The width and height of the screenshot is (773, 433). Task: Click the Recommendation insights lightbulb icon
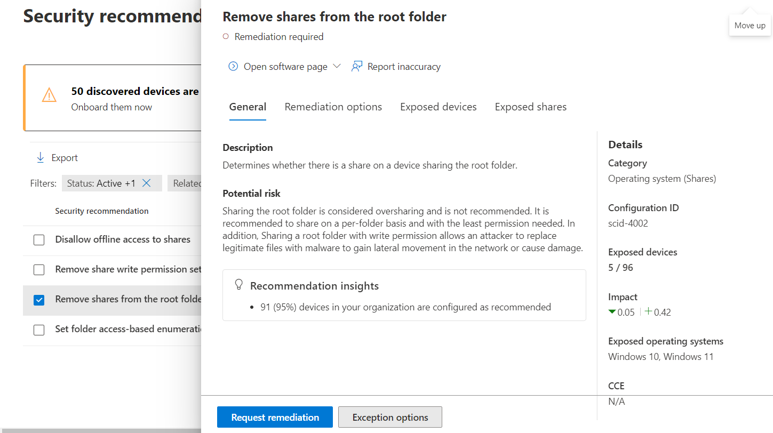click(239, 285)
